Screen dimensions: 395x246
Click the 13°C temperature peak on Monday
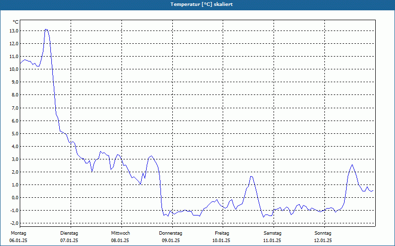click(46, 30)
